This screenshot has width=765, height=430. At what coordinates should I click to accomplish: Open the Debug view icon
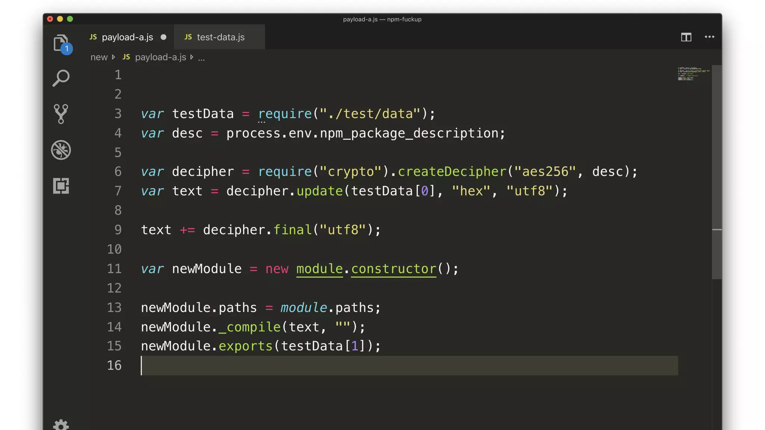[61, 150]
